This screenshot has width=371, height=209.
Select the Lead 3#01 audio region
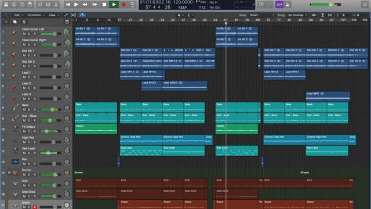[x=328, y=96]
